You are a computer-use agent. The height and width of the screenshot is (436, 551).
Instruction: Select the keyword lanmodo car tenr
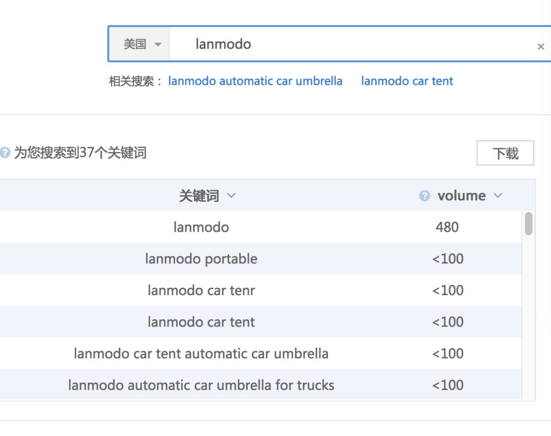pyautogui.click(x=201, y=291)
